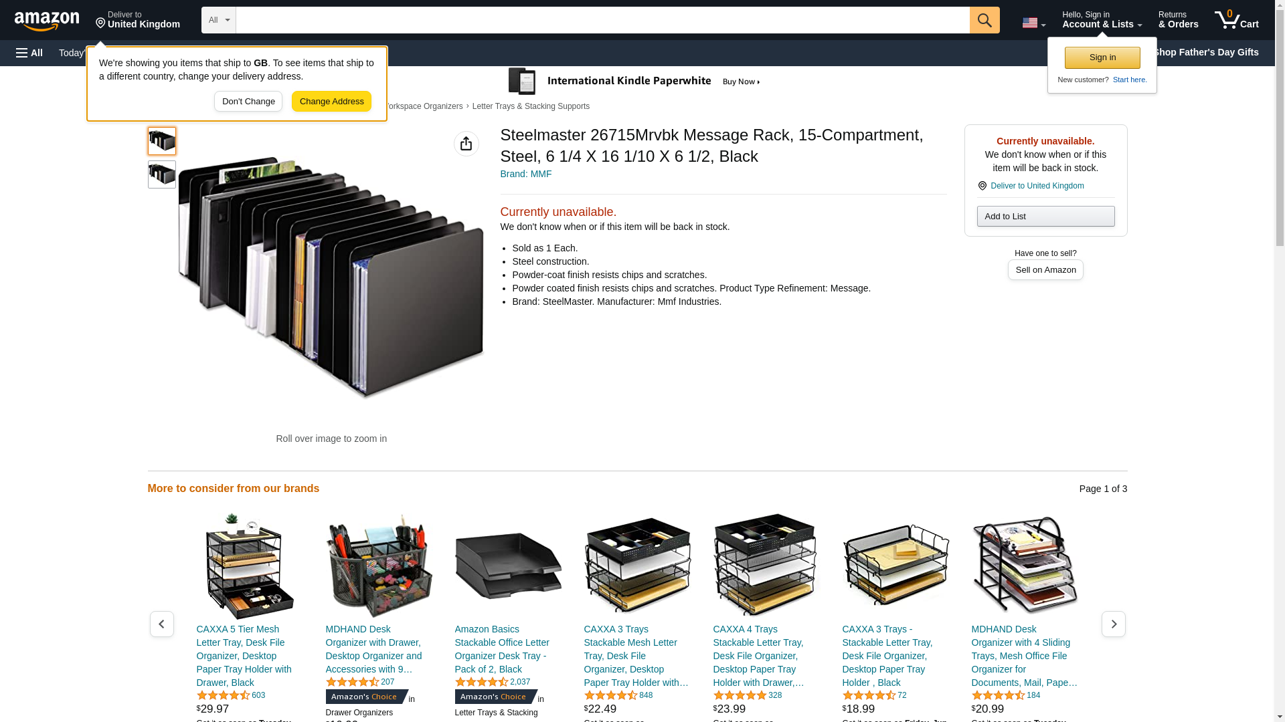
Task: Open the All hamburger menu
Action: point(29,53)
